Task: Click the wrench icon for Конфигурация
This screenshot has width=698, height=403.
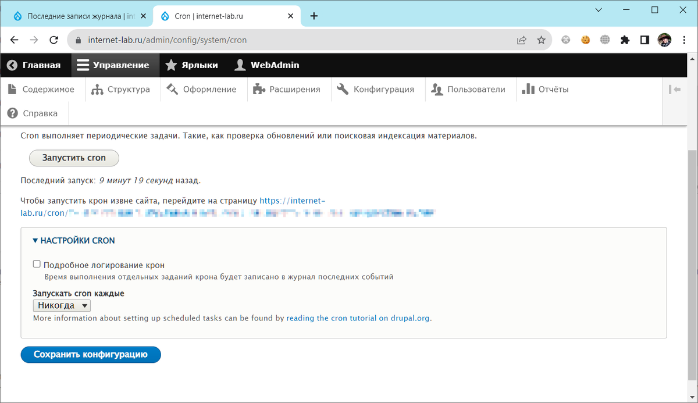Action: [343, 88]
